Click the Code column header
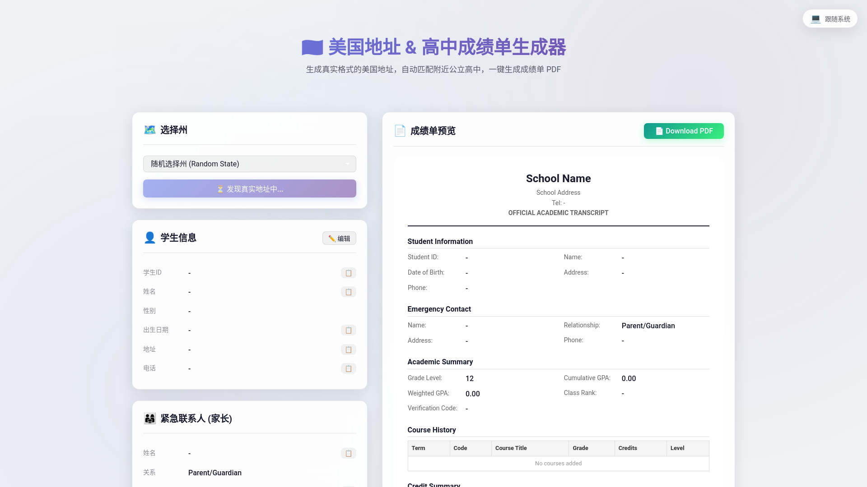Screen dimensions: 867x487 [471, 448]
